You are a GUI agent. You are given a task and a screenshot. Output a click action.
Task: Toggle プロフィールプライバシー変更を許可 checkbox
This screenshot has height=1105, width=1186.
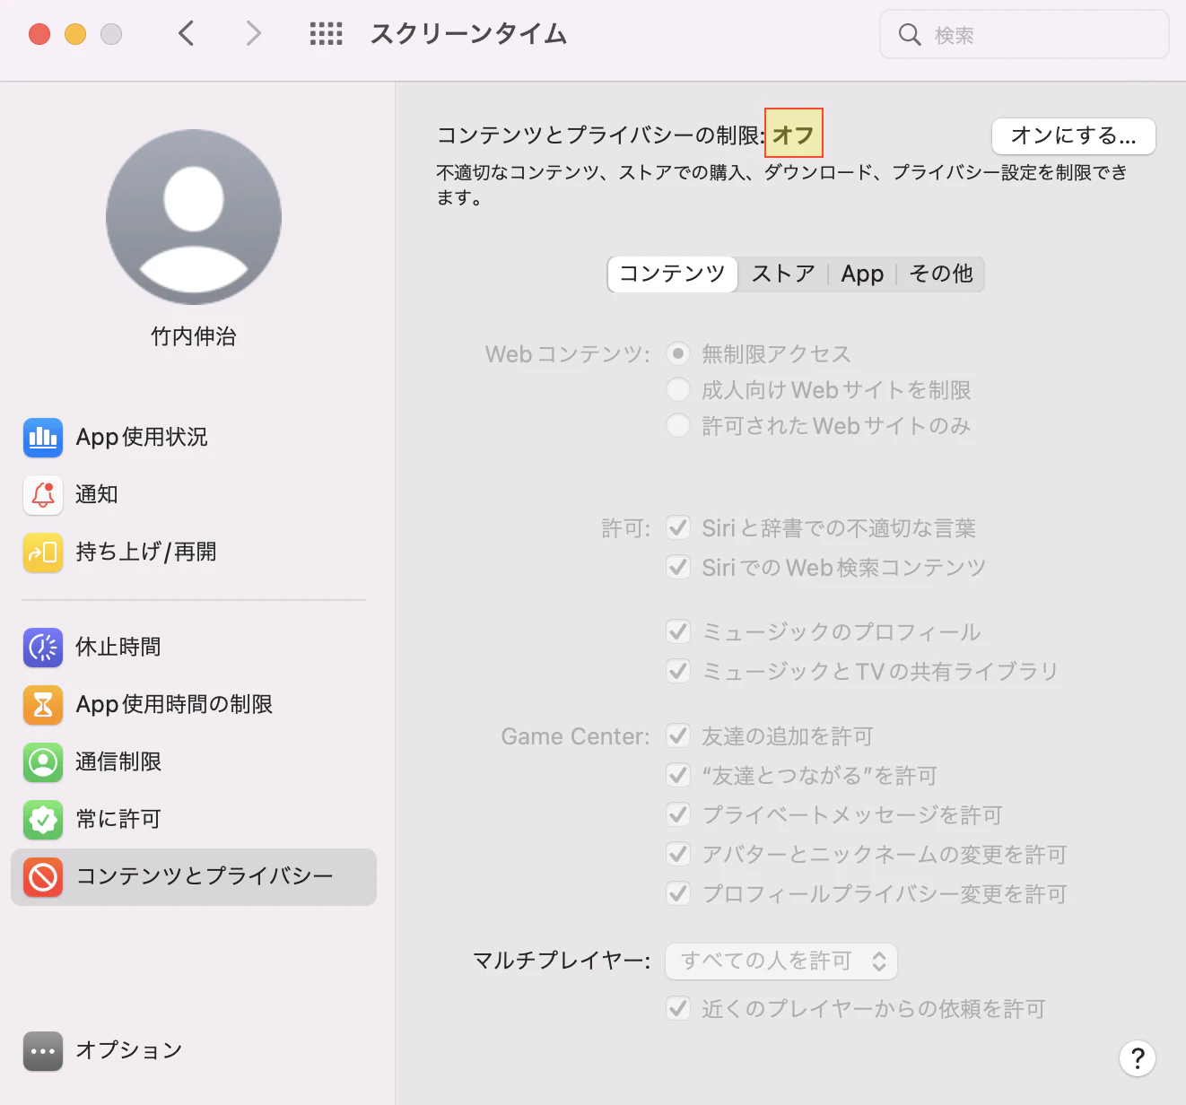point(678,893)
